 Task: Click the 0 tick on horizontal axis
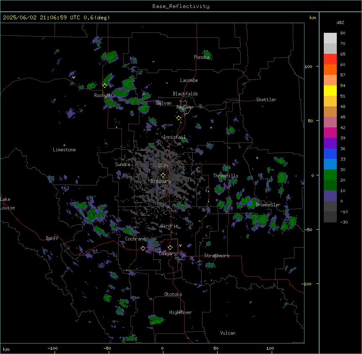(162, 348)
